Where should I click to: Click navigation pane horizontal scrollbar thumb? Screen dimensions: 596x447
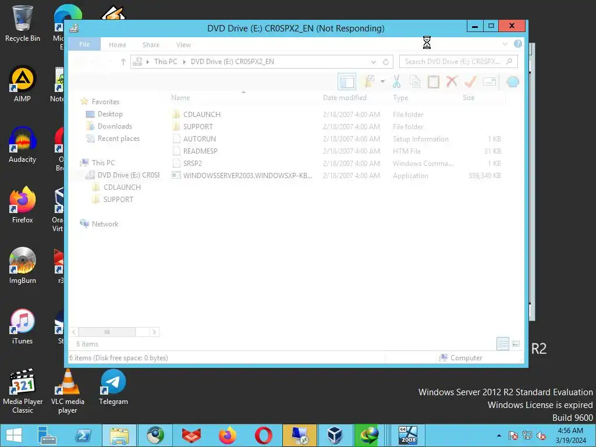tap(107, 332)
